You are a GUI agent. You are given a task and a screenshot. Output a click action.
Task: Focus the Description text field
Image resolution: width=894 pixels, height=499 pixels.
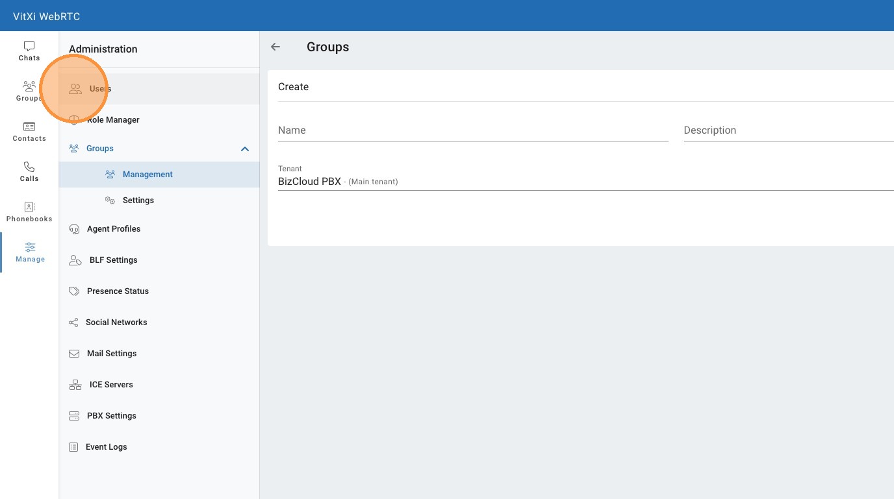click(x=787, y=130)
